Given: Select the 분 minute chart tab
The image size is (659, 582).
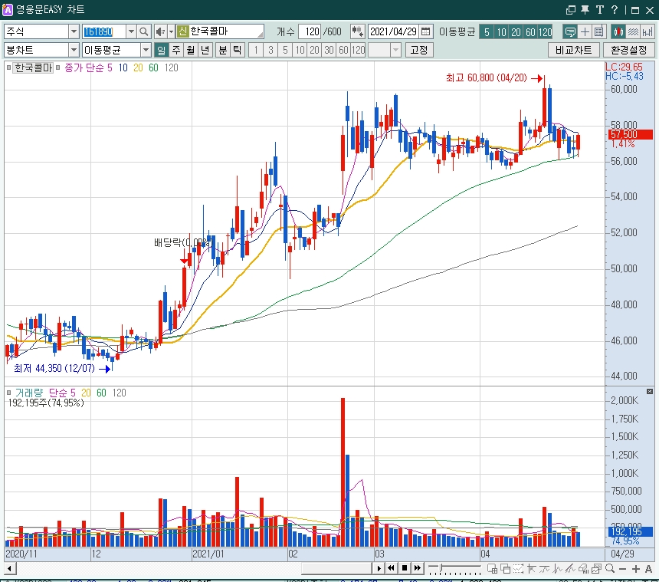Looking at the screenshot, I should tap(223, 50).
